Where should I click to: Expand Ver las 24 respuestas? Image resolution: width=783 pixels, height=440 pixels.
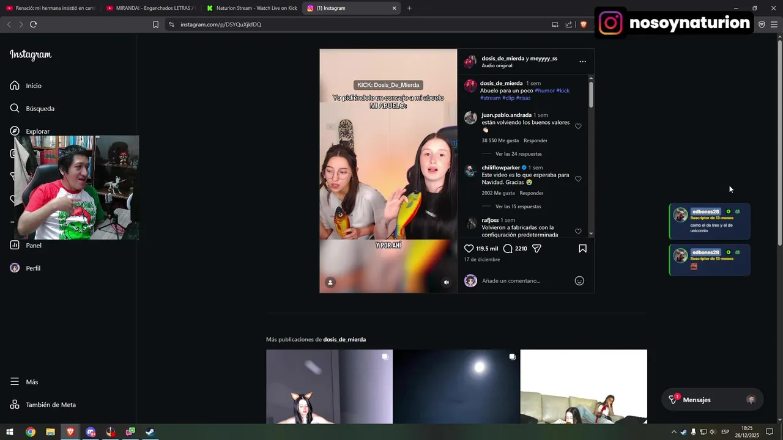tap(518, 154)
